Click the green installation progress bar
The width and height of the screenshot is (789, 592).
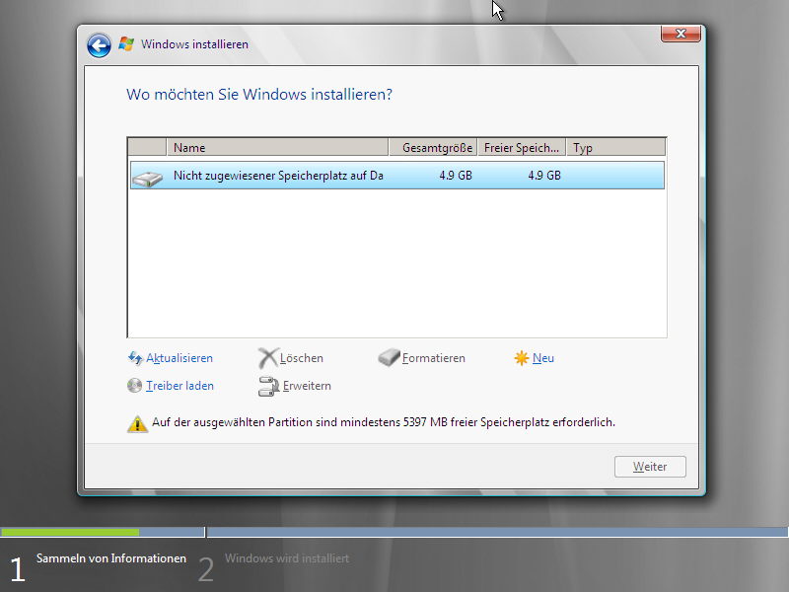pyautogui.click(x=70, y=532)
